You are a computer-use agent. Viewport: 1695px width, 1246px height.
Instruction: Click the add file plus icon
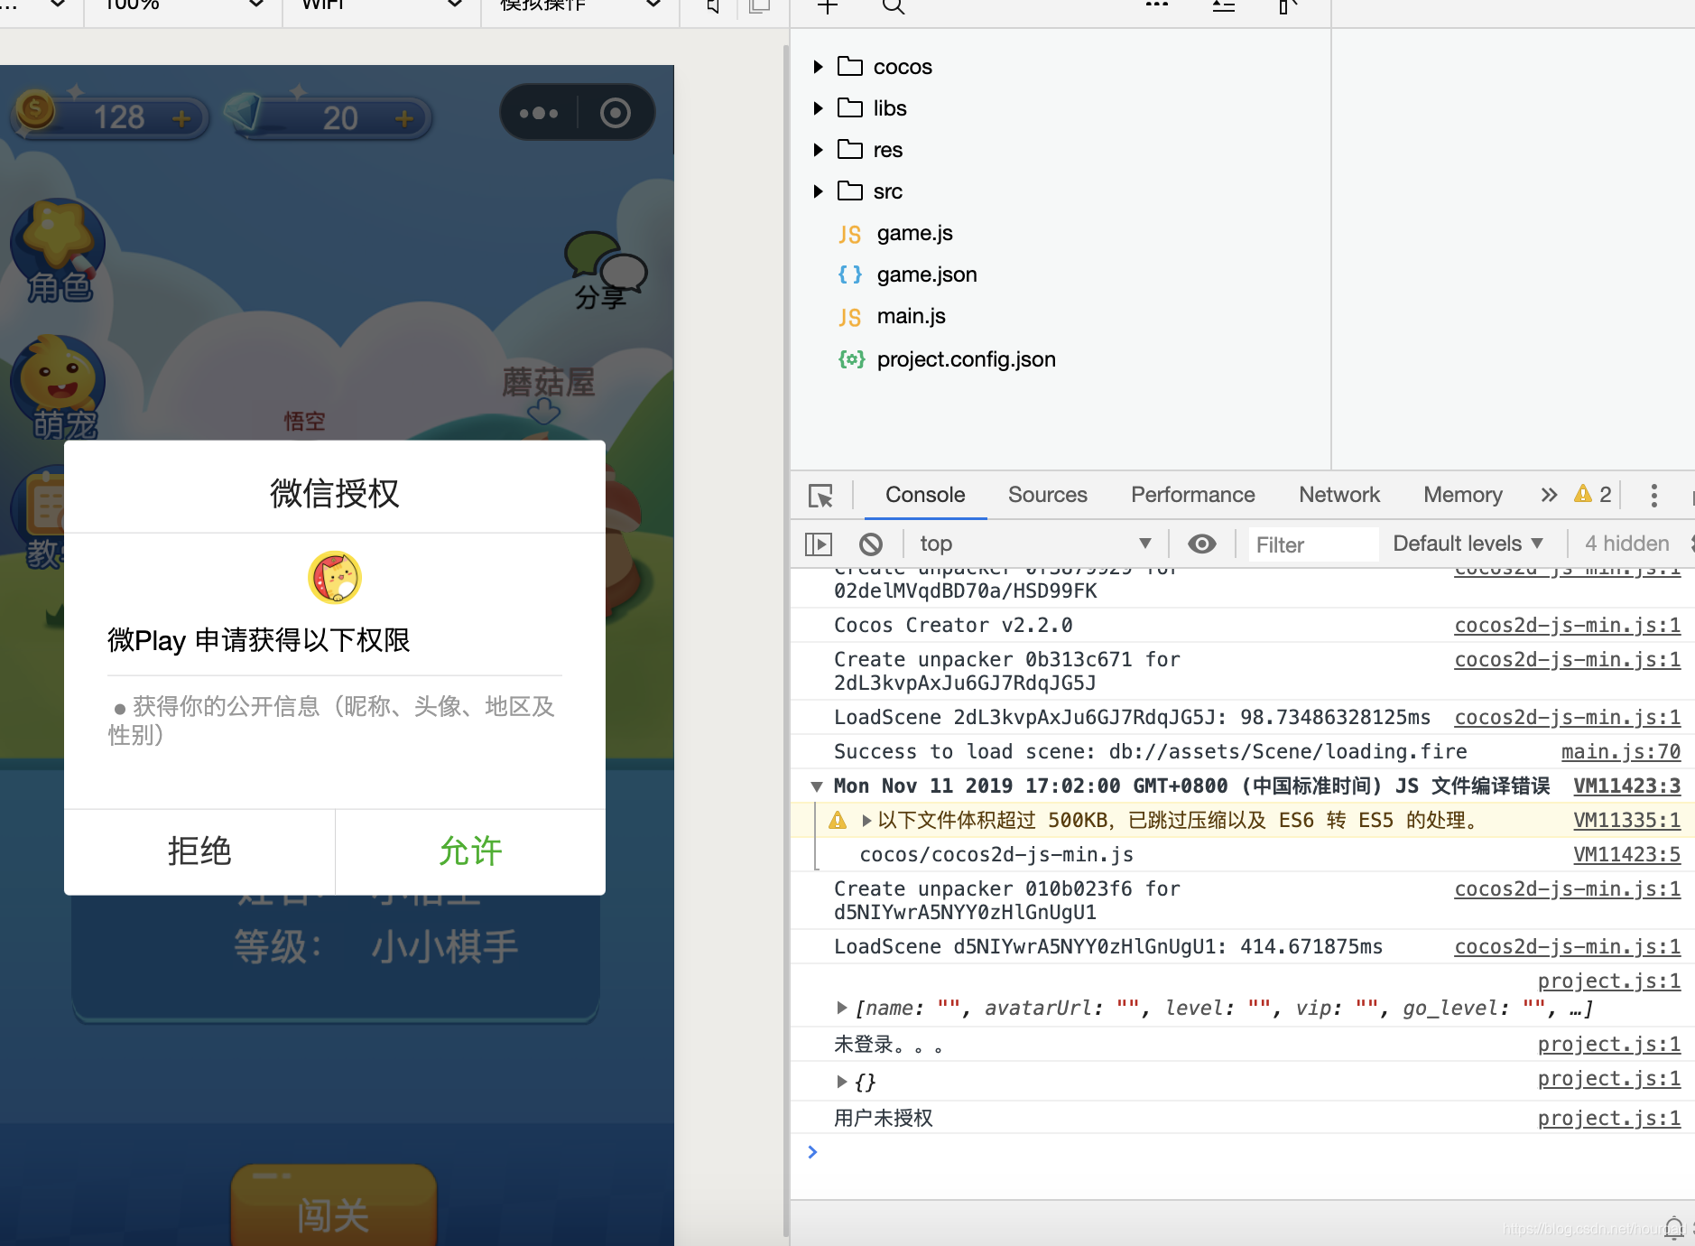point(828,7)
